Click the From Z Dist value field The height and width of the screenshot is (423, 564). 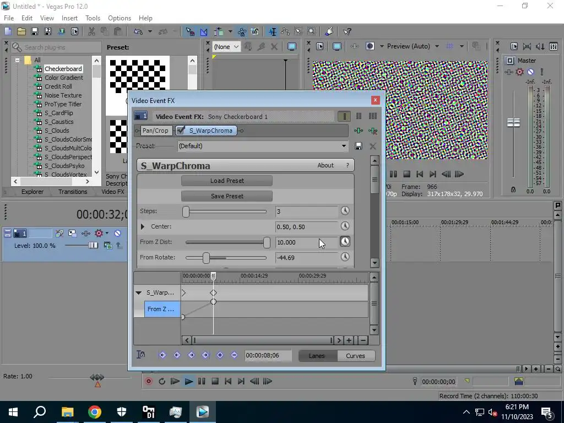click(306, 242)
